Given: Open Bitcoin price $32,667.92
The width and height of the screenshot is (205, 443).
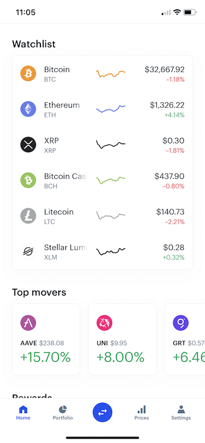Looking at the screenshot, I should click(x=165, y=70).
